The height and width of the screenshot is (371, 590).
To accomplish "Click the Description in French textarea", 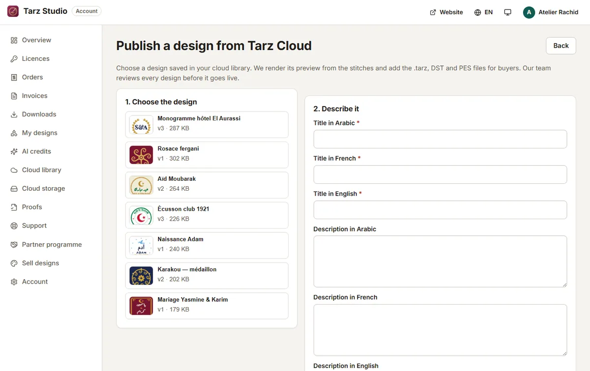I will (x=440, y=330).
